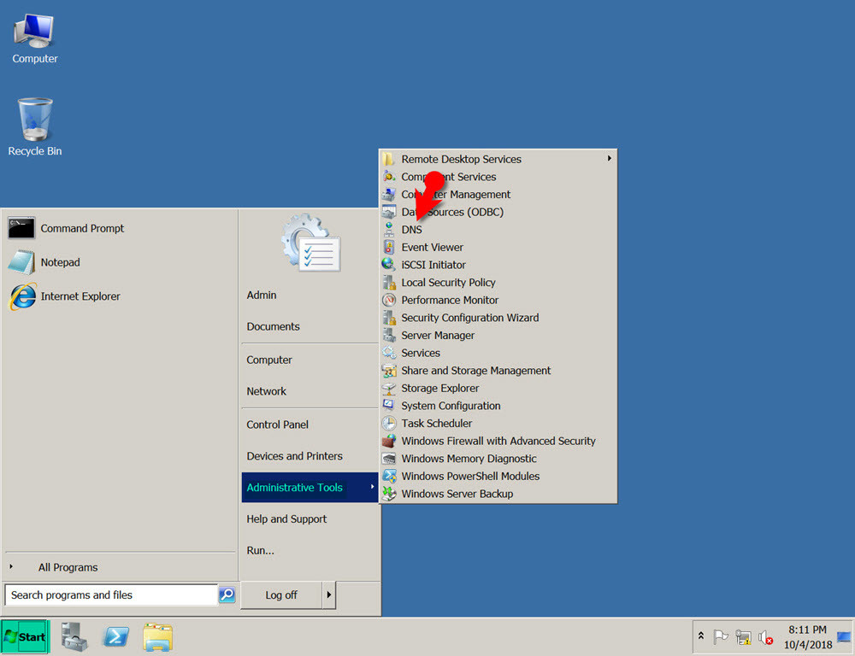Image resolution: width=855 pixels, height=656 pixels.
Task: Click the Task Scheduler clock icon
Action: pyautogui.click(x=388, y=424)
